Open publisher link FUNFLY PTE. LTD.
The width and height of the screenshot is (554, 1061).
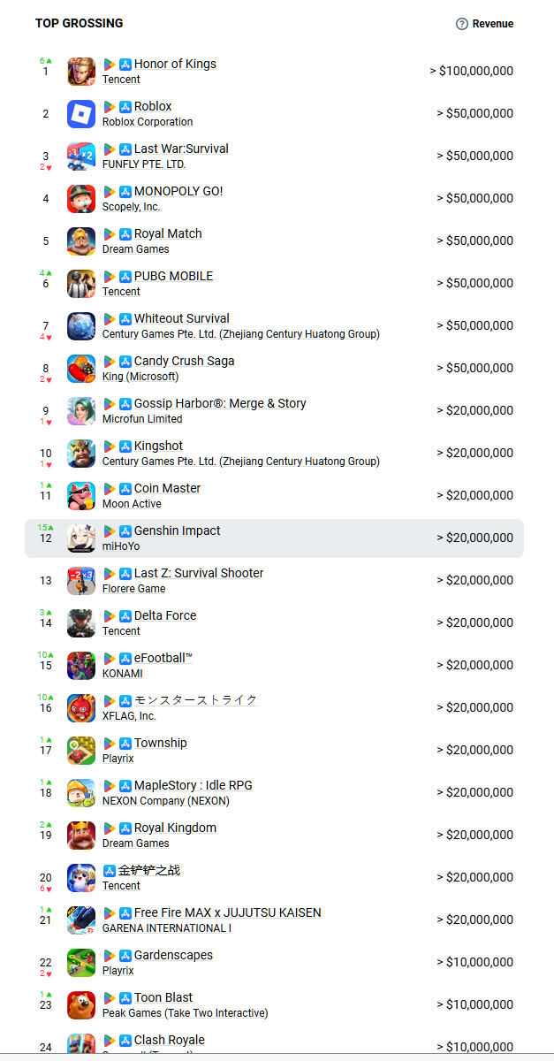coord(144,164)
